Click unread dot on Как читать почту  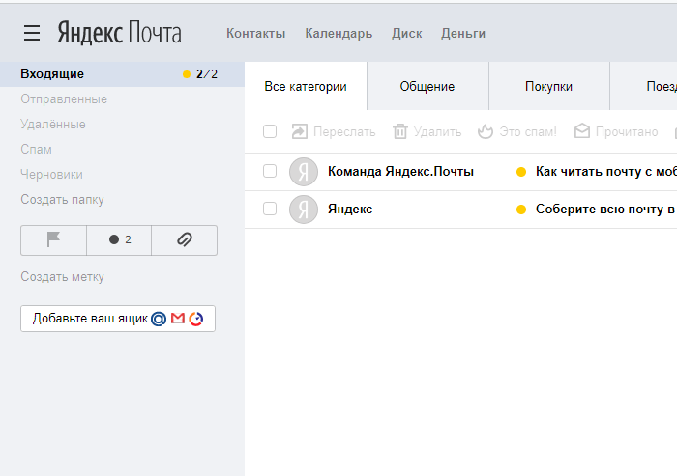click(x=521, y=172)
